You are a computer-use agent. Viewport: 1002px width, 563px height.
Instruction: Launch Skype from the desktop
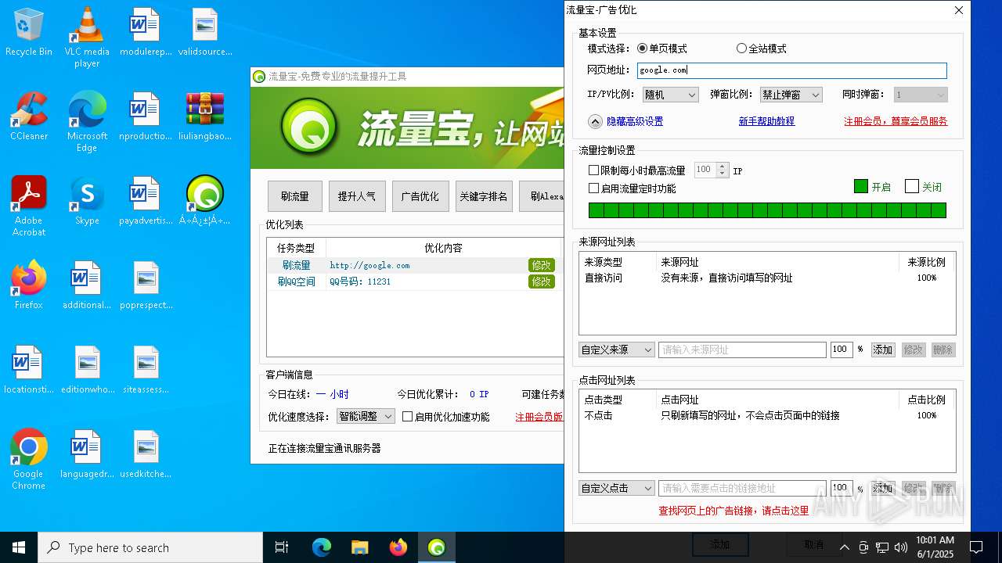(x=87, y=200)
